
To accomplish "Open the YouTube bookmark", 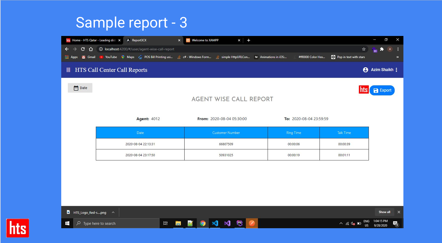I will click(x=108, y=57).
